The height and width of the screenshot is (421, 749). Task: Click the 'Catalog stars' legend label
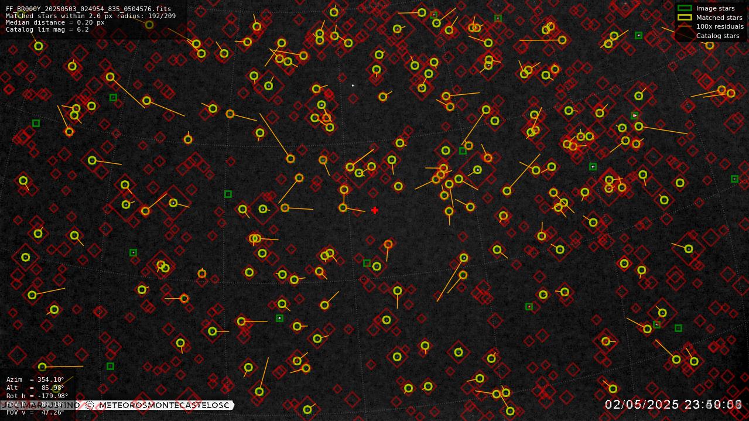pyautogui.click(x=717, y=36)
